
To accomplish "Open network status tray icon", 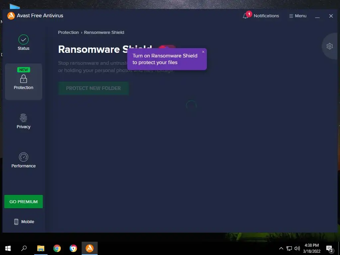I will coord(289,248).
